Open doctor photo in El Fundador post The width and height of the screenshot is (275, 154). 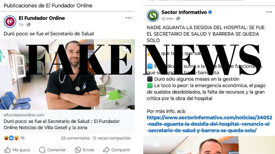(x=67, y=74)
